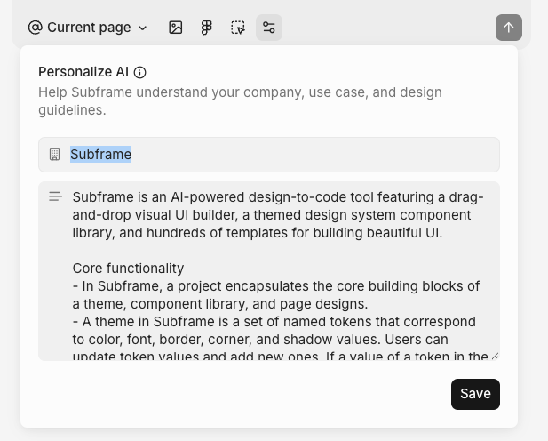Activate the element selection cursor icon
The image size is (548, 441).
coord(238,28)
